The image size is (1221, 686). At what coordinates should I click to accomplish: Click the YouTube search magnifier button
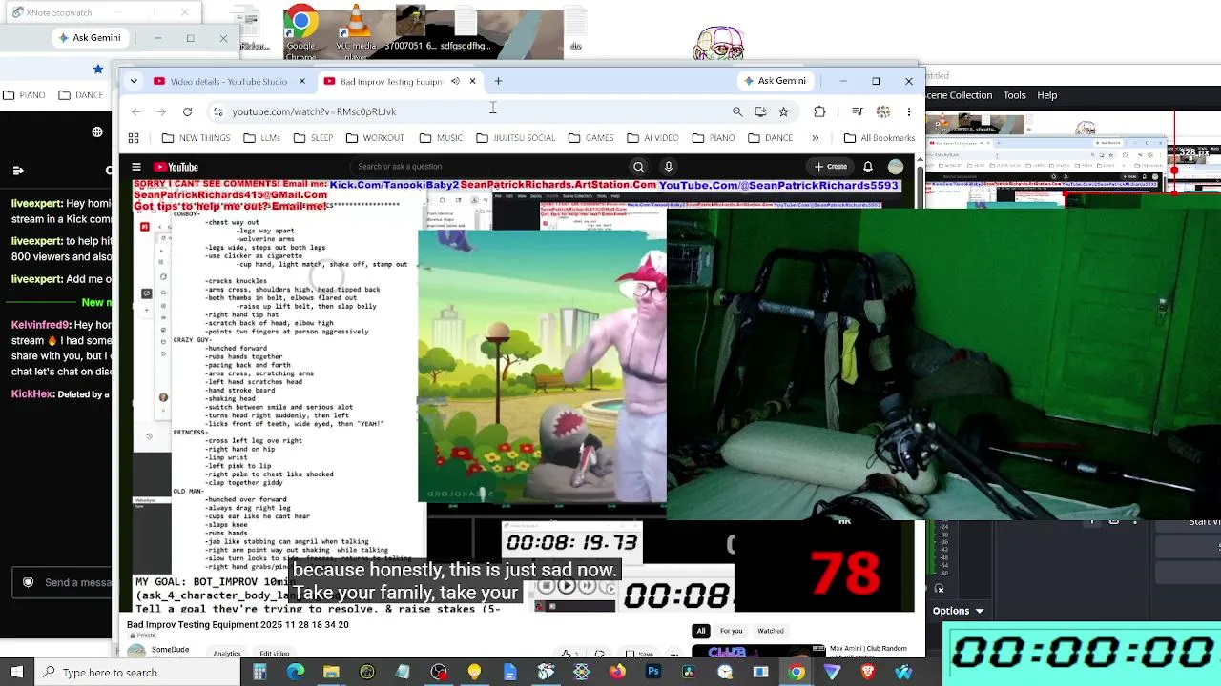pyautogui.click(x=638, y=167)
